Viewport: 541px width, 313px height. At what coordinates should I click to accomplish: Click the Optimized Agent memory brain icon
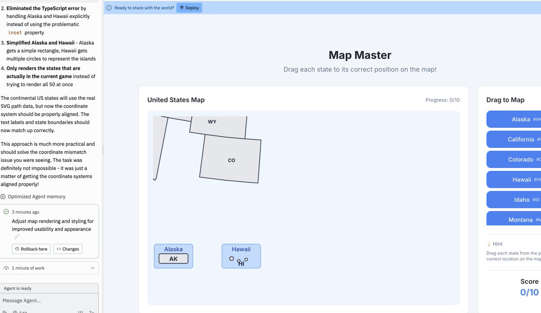click(x=3, y=197)
